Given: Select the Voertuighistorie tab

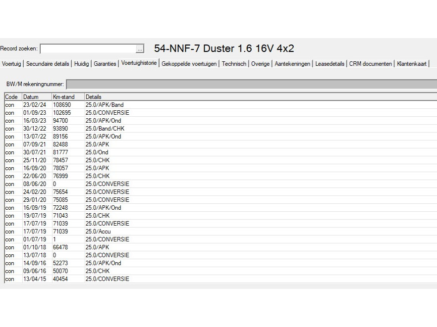Looking at the screenshot, I should pyautogui.click(x=139, y=63).
